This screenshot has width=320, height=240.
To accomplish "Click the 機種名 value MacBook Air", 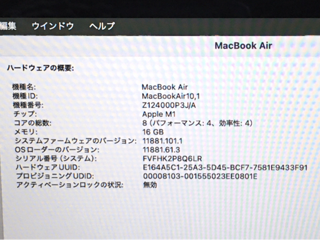I will [164, 87].
